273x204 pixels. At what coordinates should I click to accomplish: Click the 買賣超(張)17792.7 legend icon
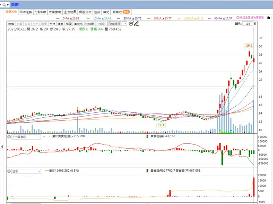tap(147, 171)
